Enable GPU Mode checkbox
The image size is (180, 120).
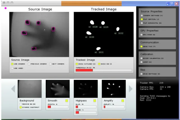point(141,35)
